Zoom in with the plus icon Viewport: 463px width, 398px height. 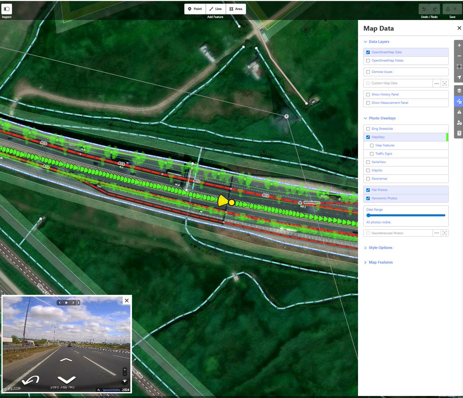click(x=458, y=45)
